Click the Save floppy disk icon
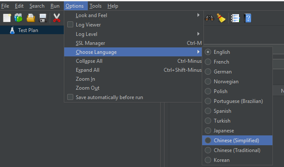The image size is (284, 167). (x=43, y=18)
